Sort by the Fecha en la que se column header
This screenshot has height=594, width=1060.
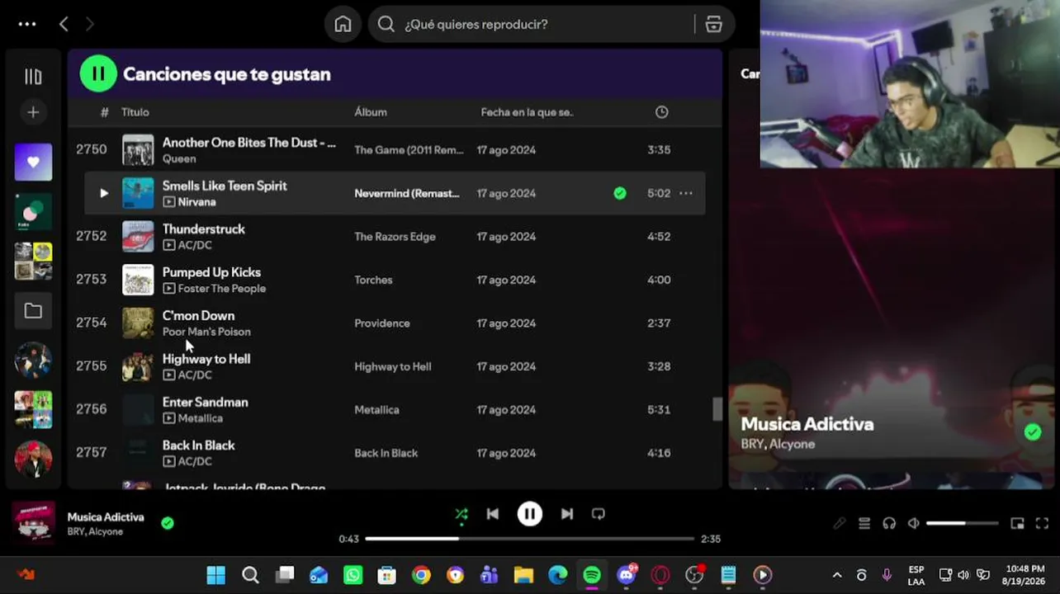(x=527, y=112)
